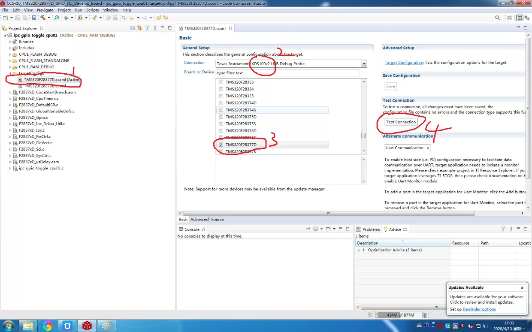Image resolution: width=532 pixels, height=332 pixels.
Task: Check the TMS320F28374S device checkbox
Action: [x=221, y=110]
